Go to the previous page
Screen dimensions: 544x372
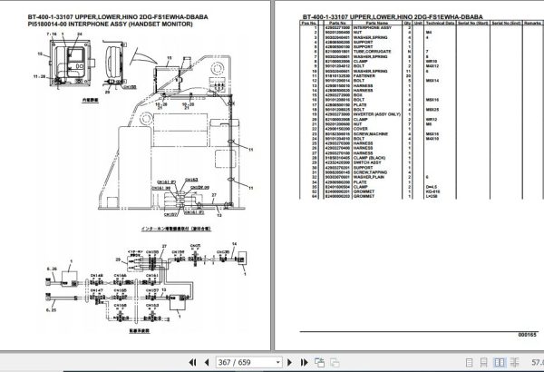207,362
